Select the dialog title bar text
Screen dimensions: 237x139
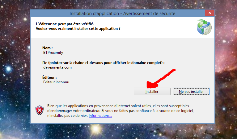tap(122, 14)
